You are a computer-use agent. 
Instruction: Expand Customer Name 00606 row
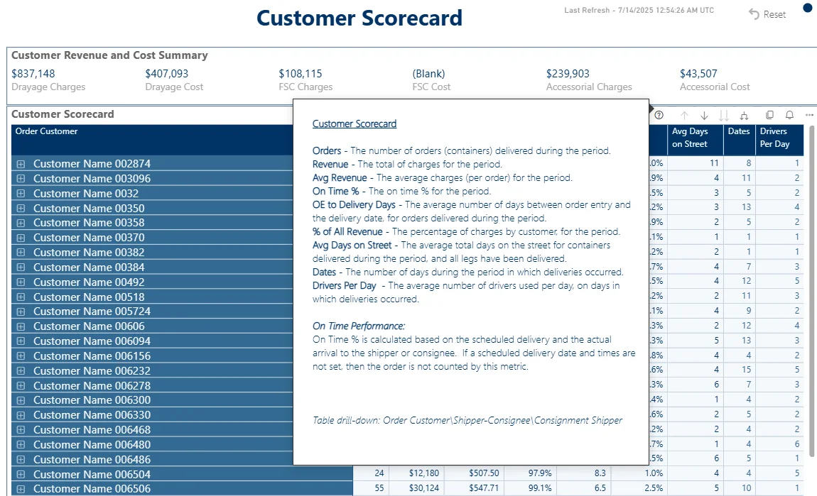(x=21, y=327)
